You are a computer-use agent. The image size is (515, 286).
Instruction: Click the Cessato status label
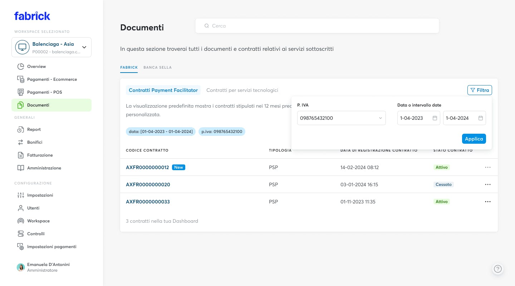443,184
